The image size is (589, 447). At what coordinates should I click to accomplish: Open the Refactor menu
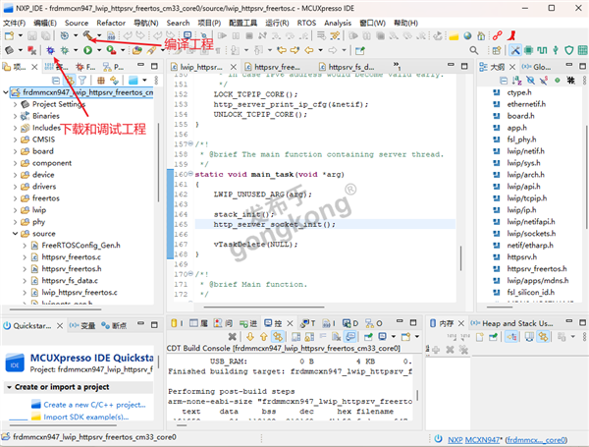click(111, 23)
